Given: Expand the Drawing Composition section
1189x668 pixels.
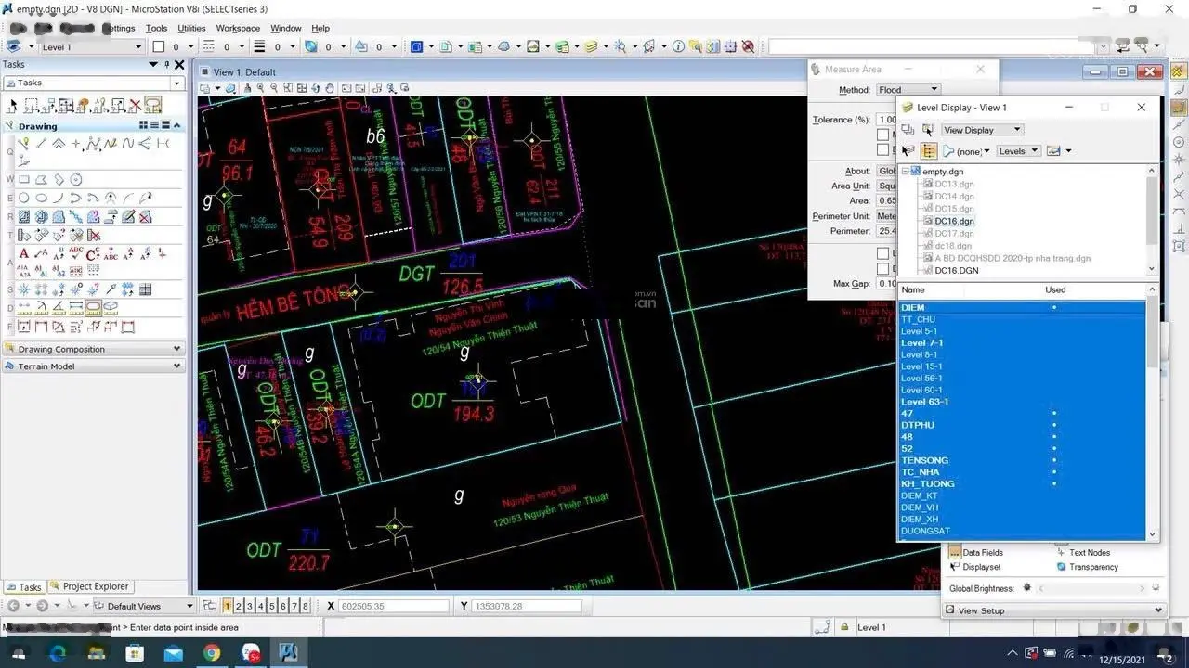Looking at the screenshot, I should point(95,349).
